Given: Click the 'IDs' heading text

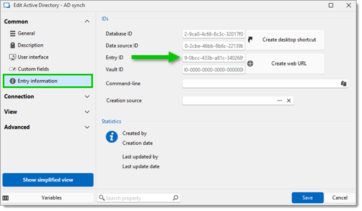Looking at the screenshot, I should [x=105, y=19].
